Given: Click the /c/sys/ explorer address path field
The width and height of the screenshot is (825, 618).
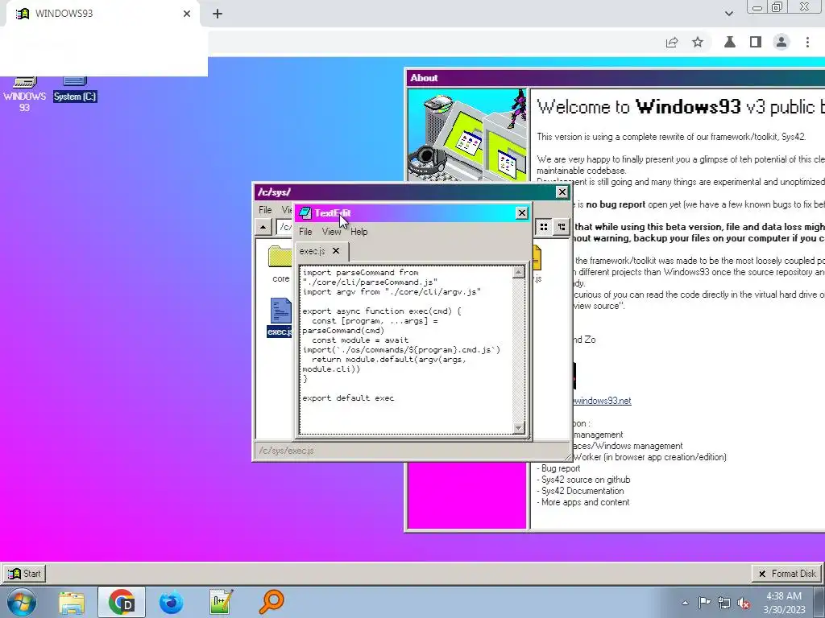Looking at the screenshot, I should 284,227.
